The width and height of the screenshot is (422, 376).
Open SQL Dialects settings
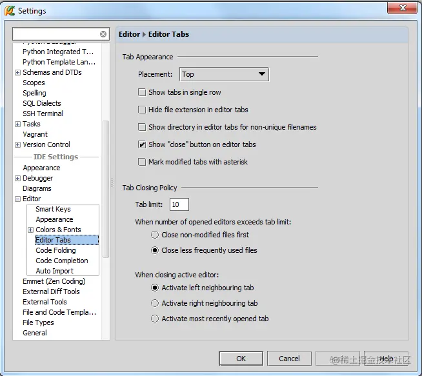tap(42, 103)
